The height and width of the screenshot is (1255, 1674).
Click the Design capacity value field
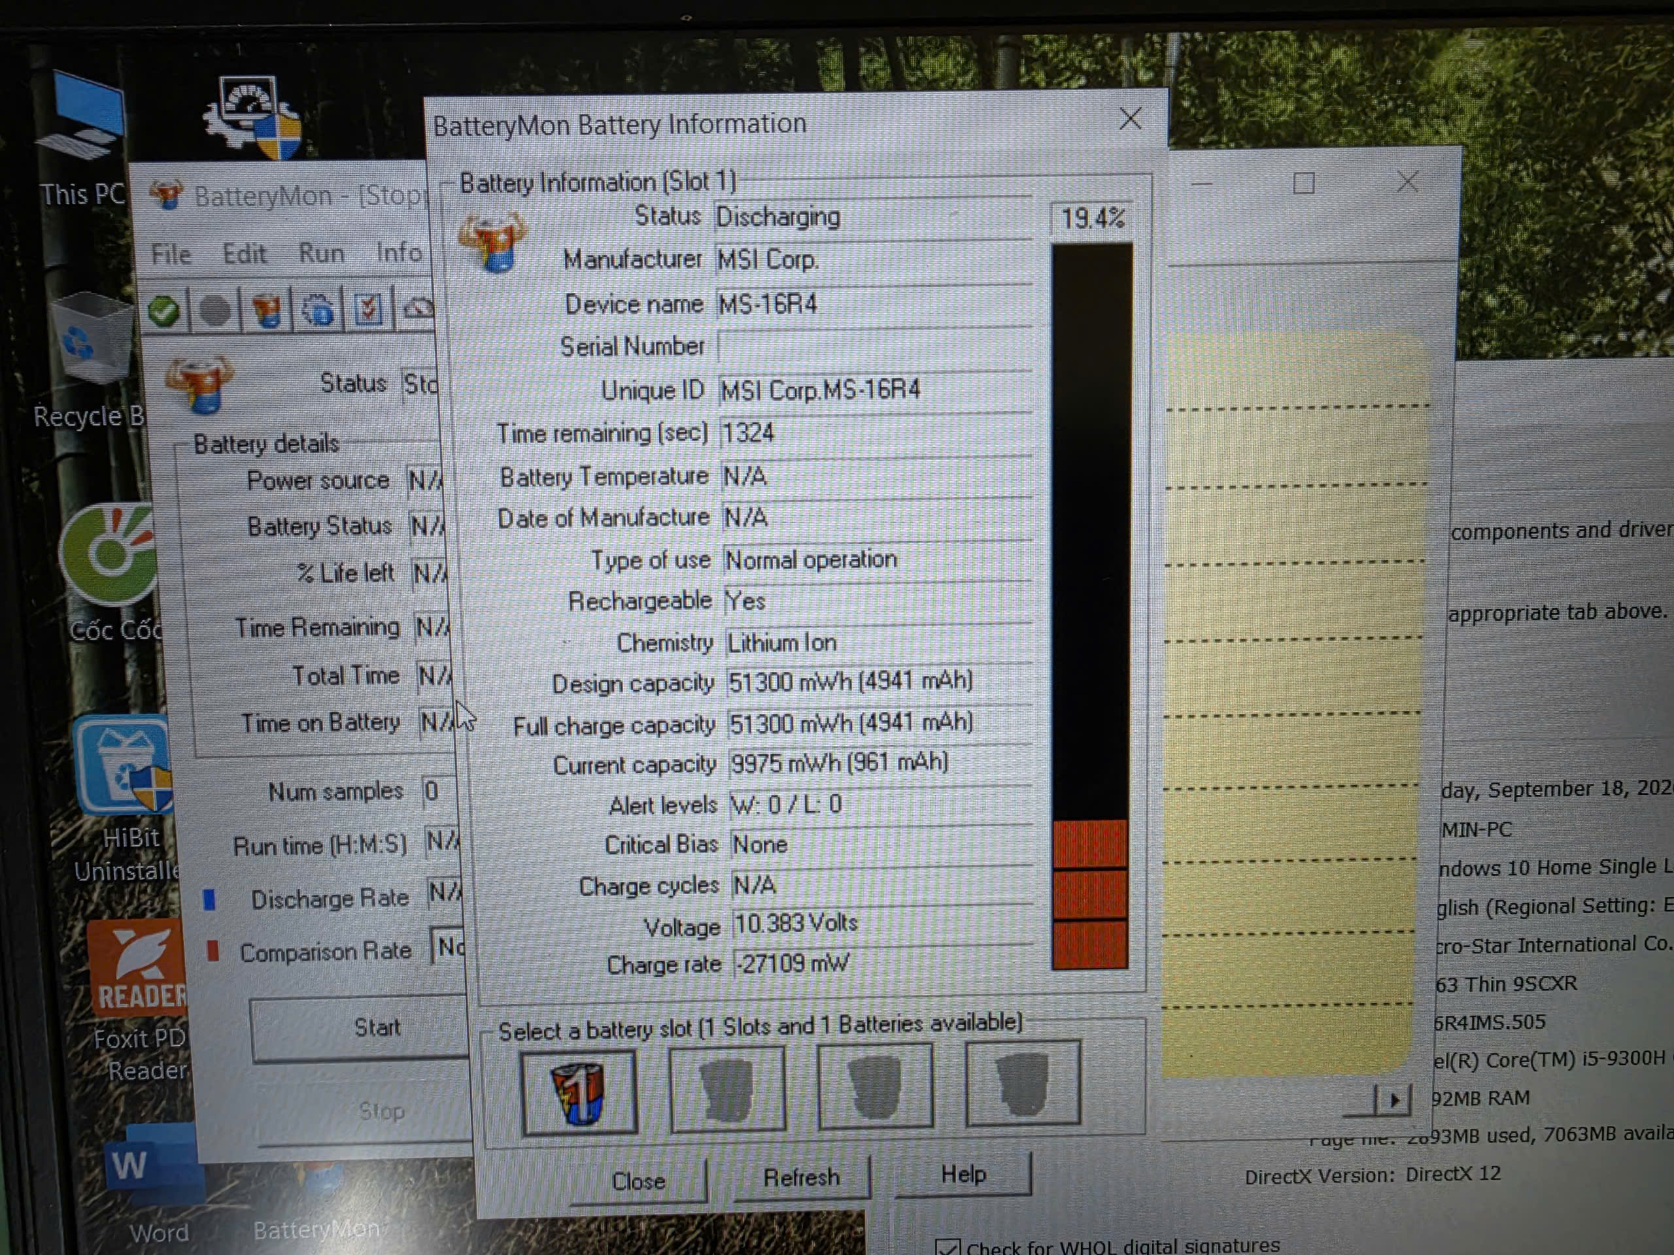pyautogui.click(x=880, y=682)
